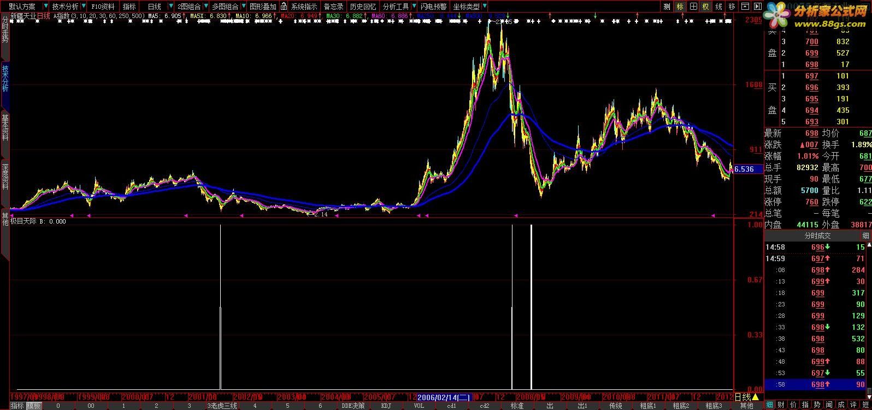Open the 坐标类型 dropdown arrow
Screen dimensions: 872x410
pyautogui.click(x=485, y=7)
